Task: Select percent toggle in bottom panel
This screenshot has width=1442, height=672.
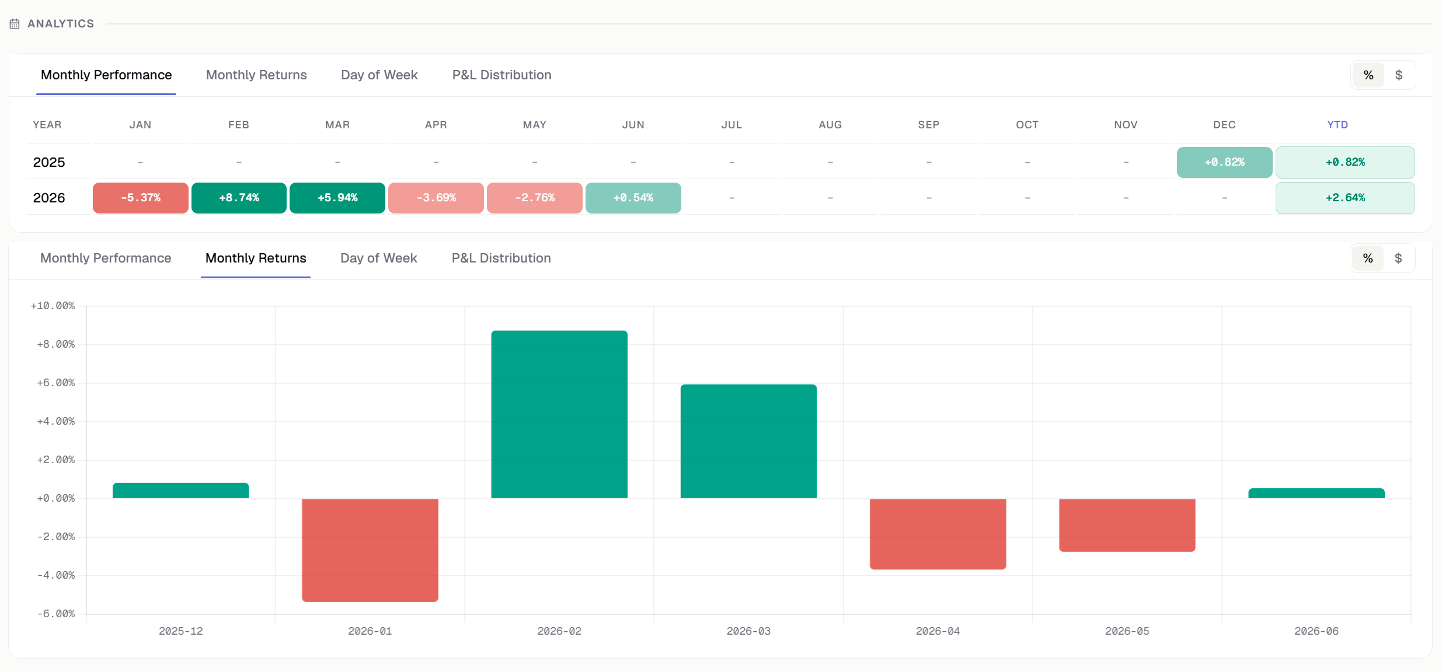Action: [x=1368, y=258]
